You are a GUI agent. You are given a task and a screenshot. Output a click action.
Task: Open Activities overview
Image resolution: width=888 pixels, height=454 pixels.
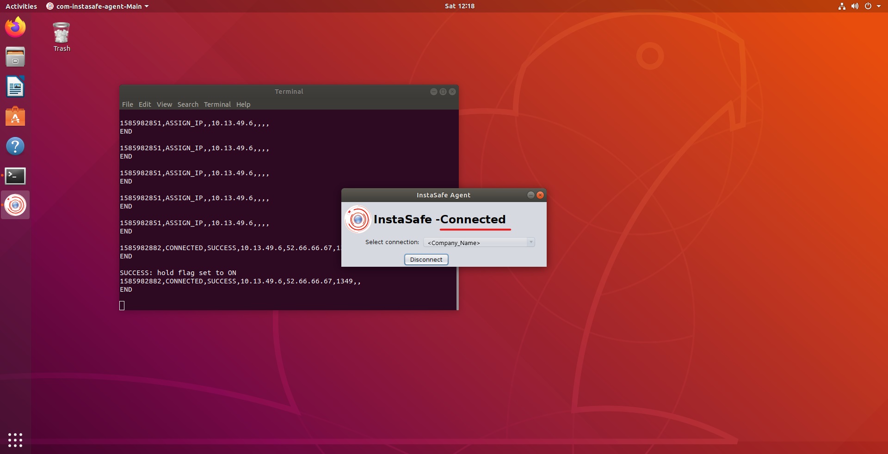click(21, 6)
